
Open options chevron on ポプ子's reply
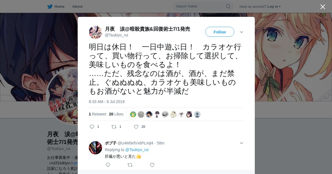[x=242, y=143]
